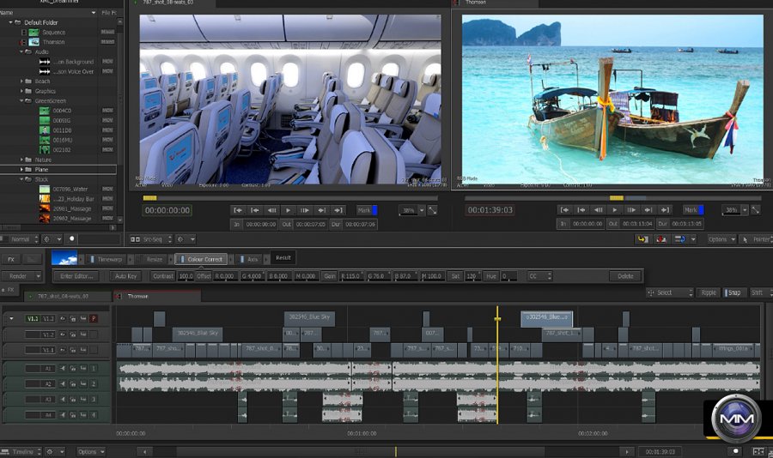Click the MM logo badge

(x=735, y=419)
